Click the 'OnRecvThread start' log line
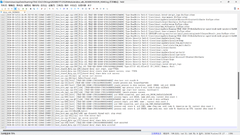Viewport: 240px width, 135px height. (51, 78)
